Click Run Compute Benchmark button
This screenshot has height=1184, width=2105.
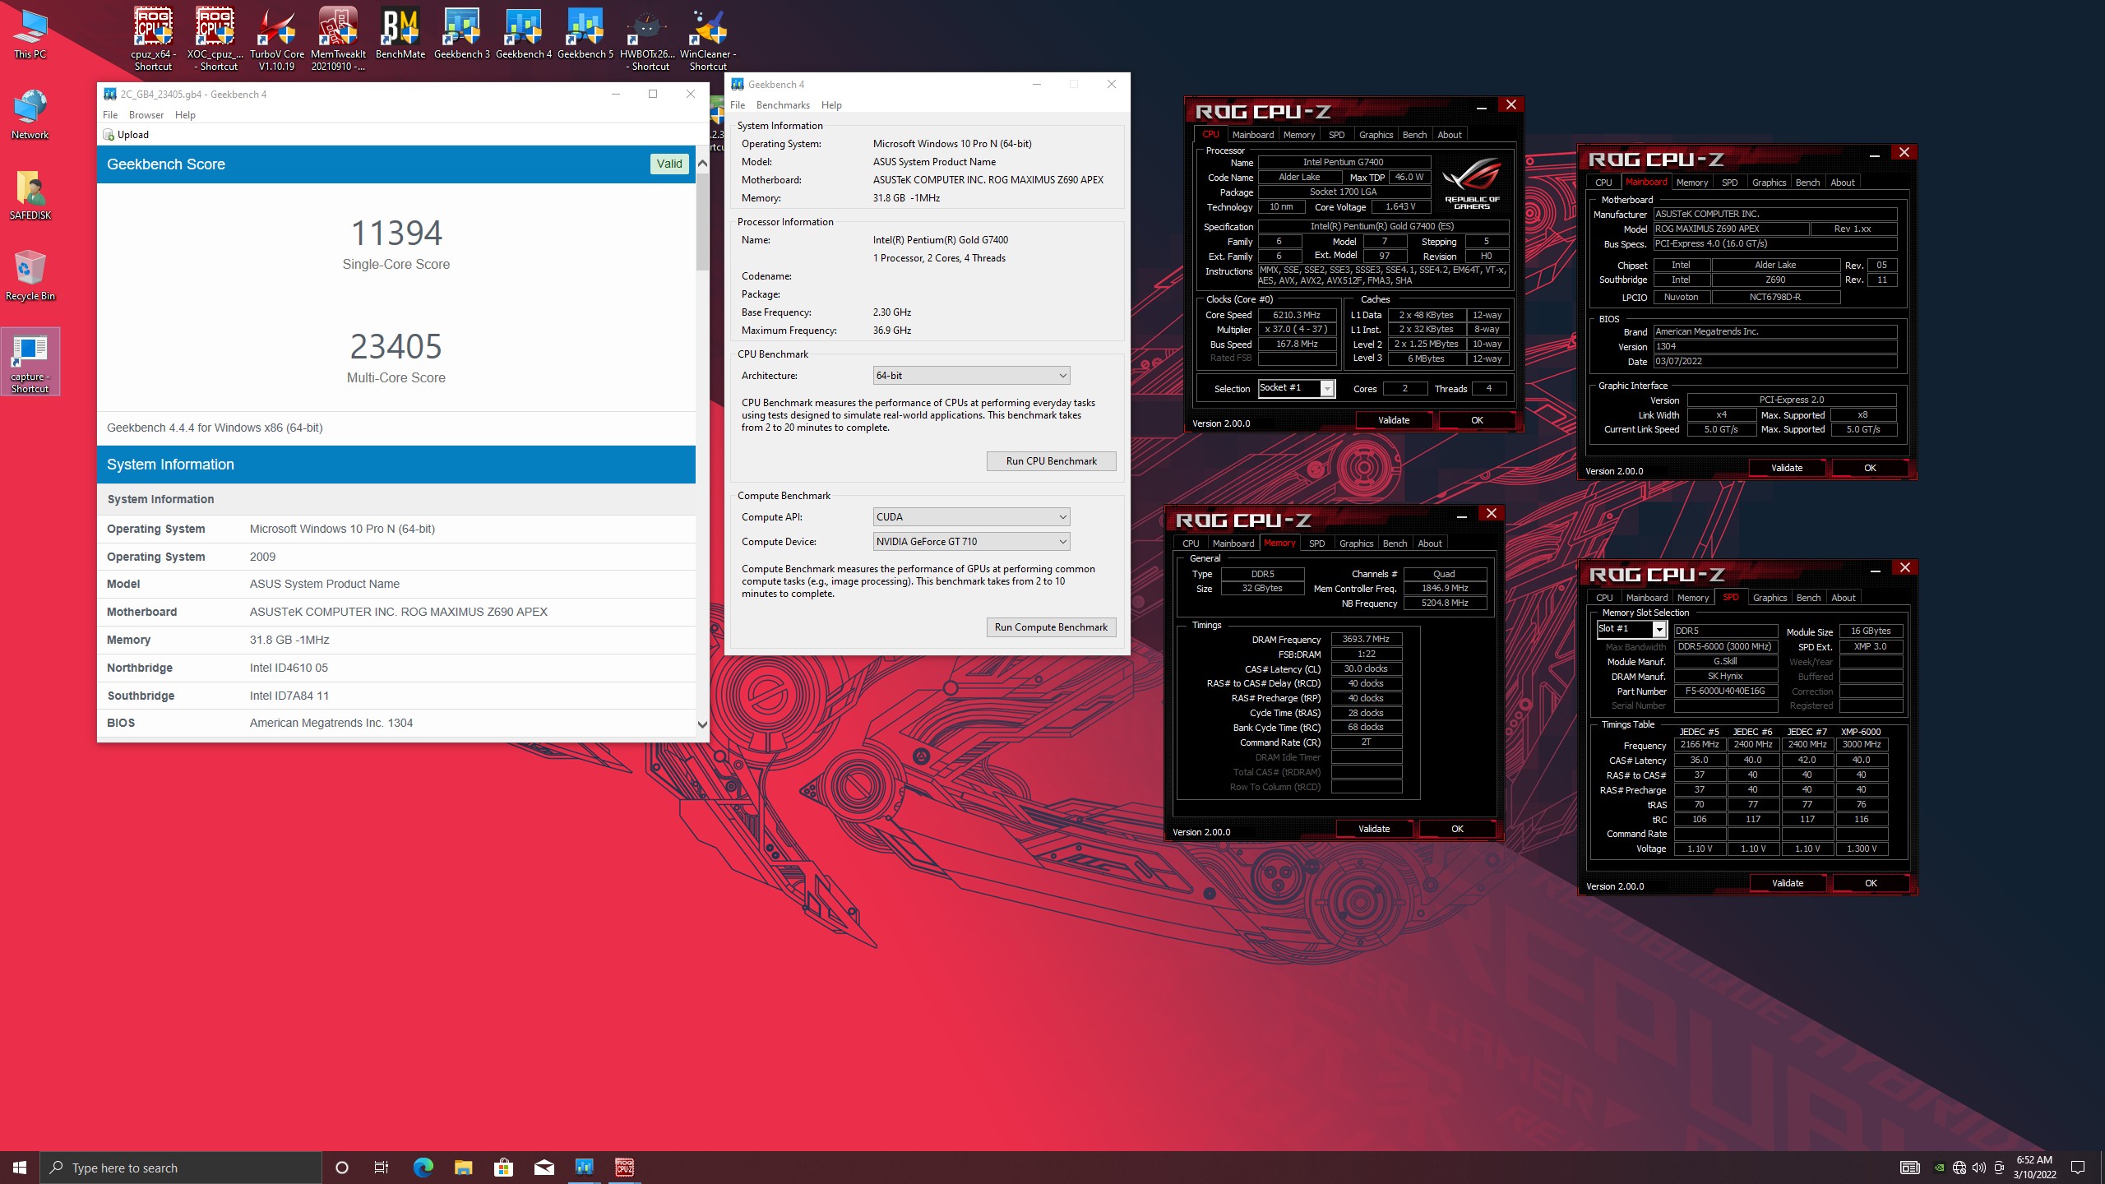coord(1051,627)
